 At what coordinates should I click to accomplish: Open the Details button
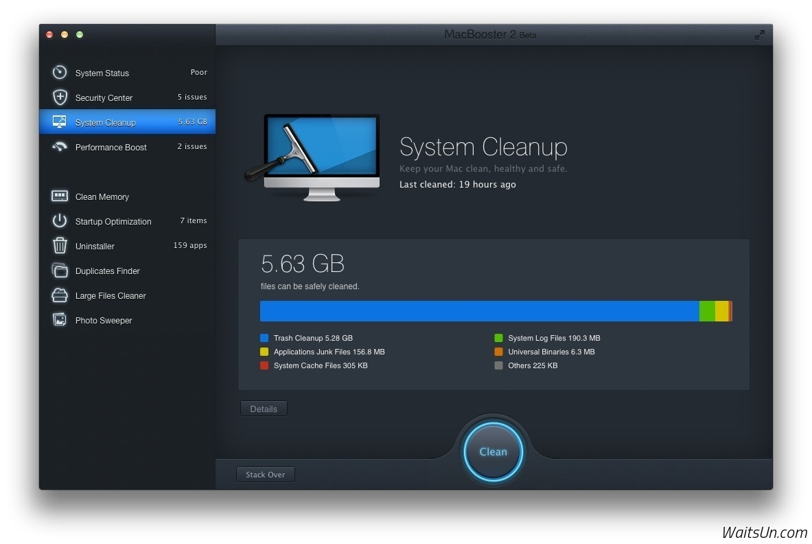[x=264, y=409]
